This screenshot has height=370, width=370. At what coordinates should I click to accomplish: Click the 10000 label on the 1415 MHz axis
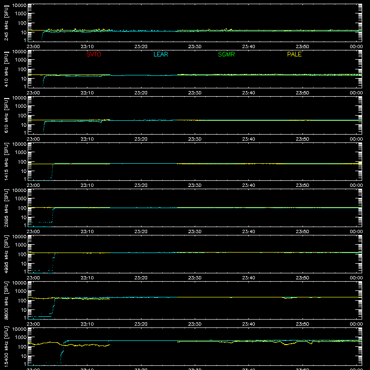point(19,144)
